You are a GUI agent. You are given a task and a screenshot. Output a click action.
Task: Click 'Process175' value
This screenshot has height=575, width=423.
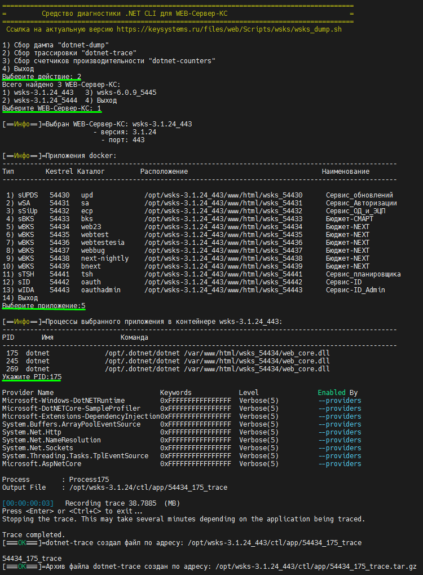click(89, 480)
